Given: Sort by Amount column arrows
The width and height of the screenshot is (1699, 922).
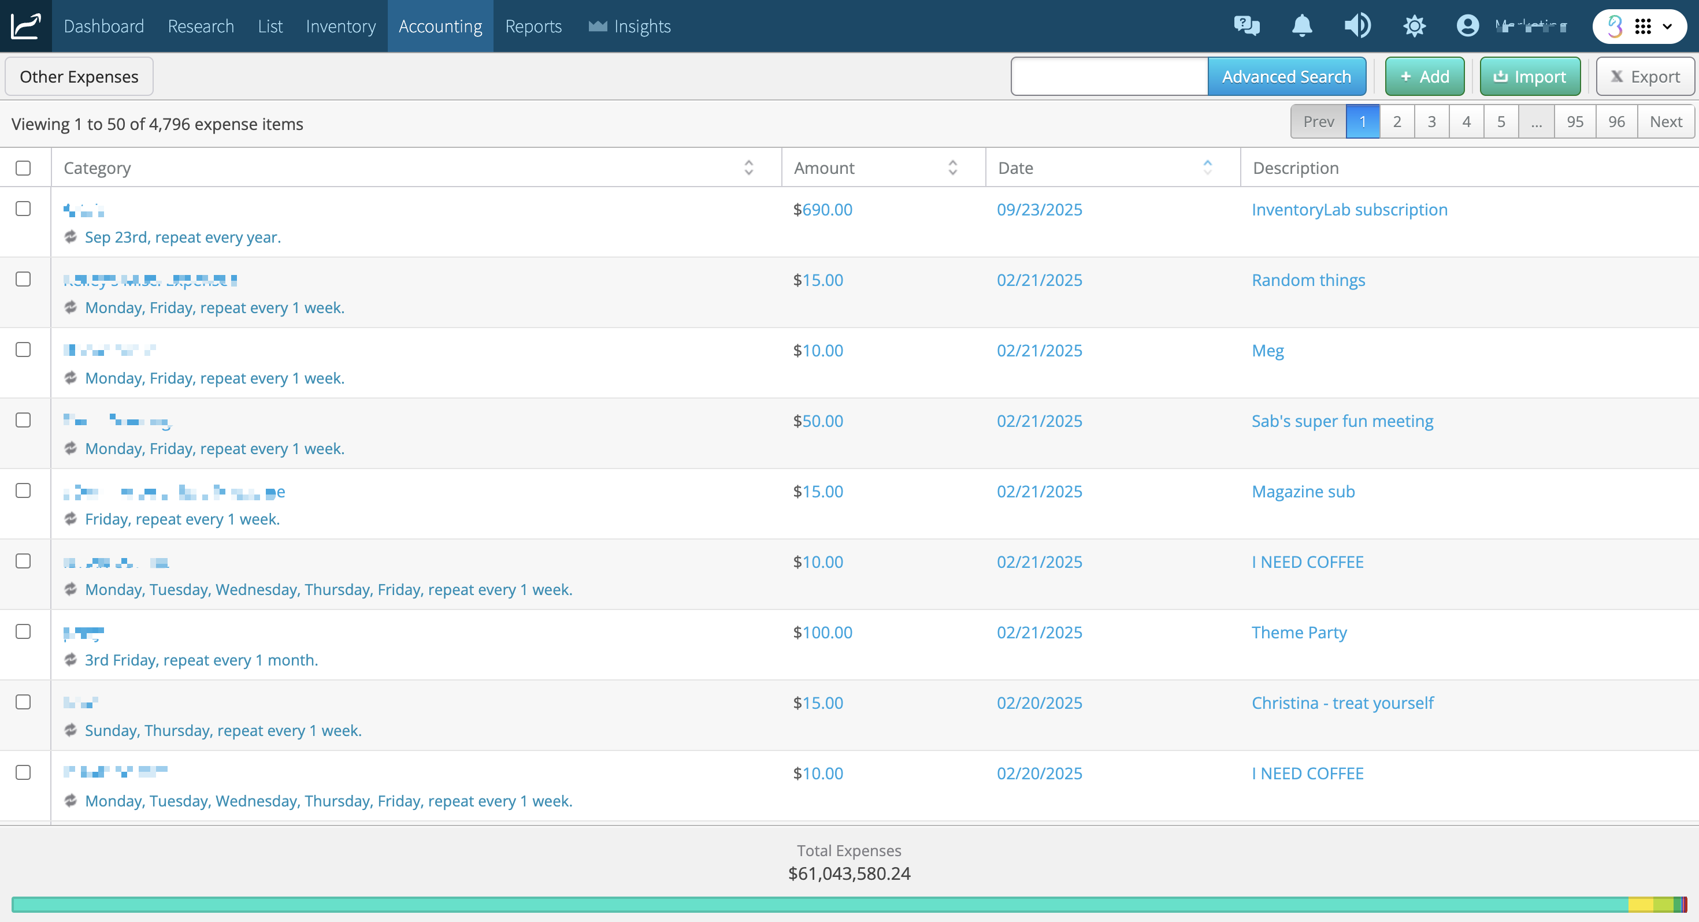Looking at the screenshot, I should tap(952, 168).
